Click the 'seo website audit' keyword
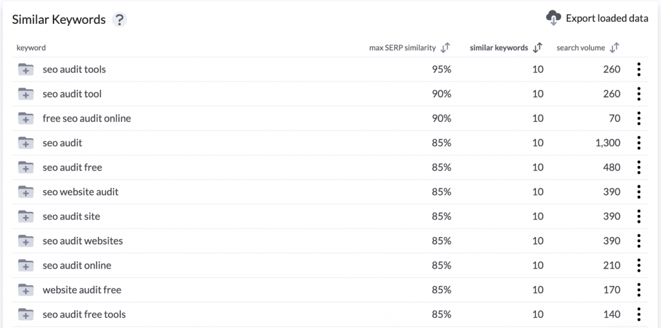Viewport: 661px width, 328px height. tap(81, 192)
